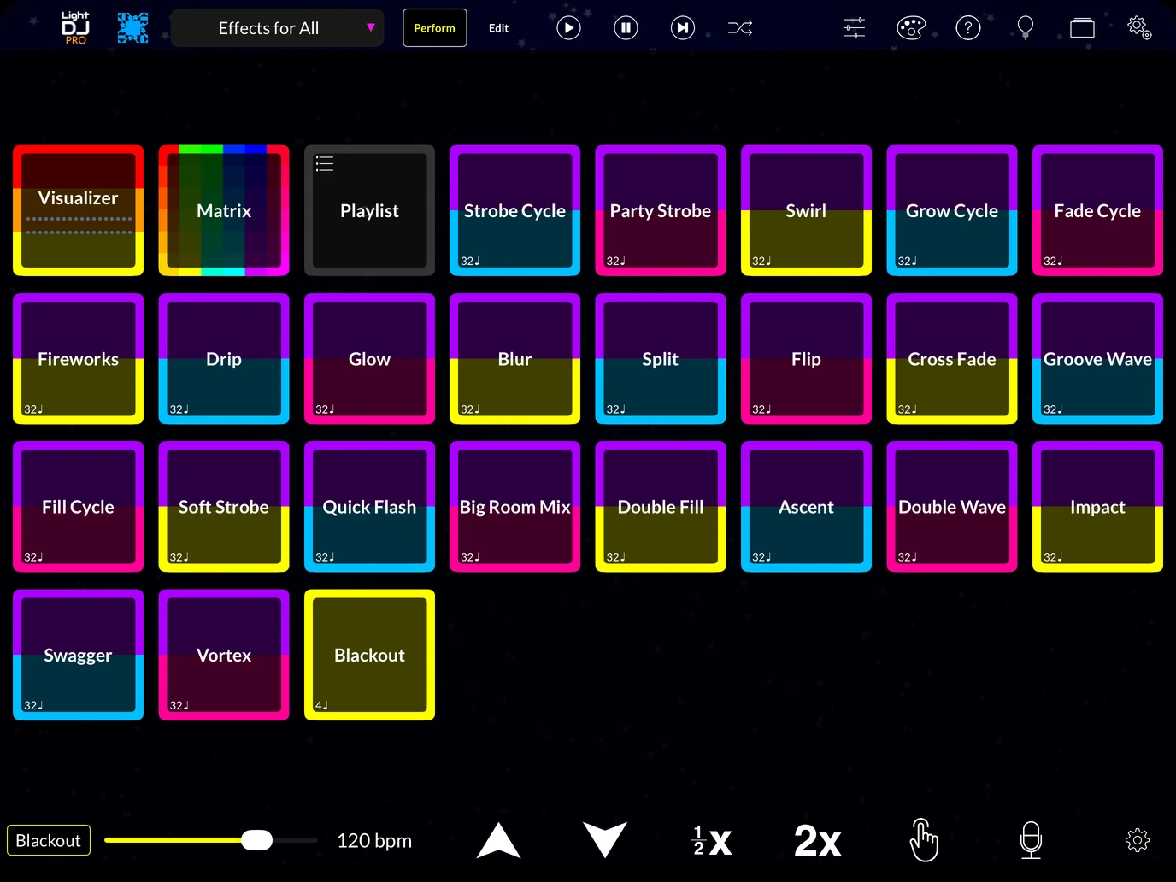Switch to Edit mode
The height and width of the screenshot is (882, 1176).
coord(498,28)
